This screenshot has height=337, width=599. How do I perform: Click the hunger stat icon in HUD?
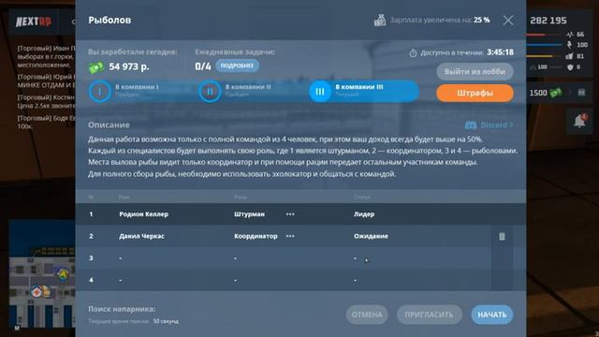570,56
